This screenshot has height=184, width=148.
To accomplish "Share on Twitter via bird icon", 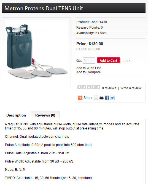I will (x=112, y=98).
